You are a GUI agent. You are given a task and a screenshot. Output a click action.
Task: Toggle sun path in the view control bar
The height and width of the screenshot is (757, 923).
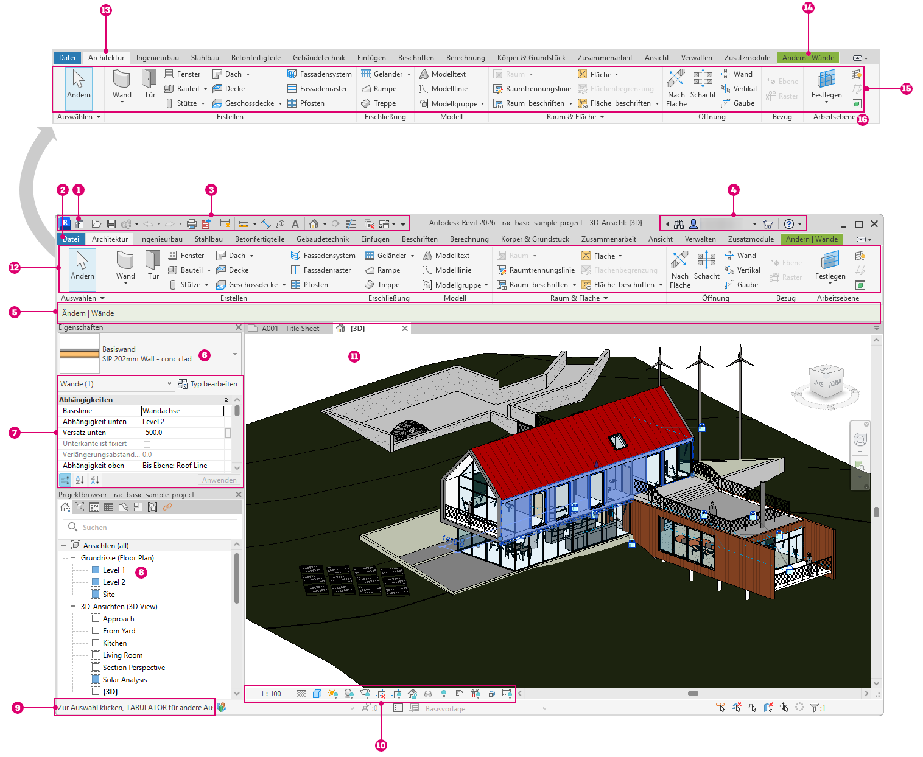(x=333, y=694)
